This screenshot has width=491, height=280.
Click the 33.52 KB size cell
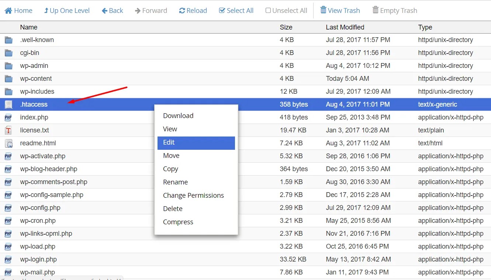coord(293,259)
